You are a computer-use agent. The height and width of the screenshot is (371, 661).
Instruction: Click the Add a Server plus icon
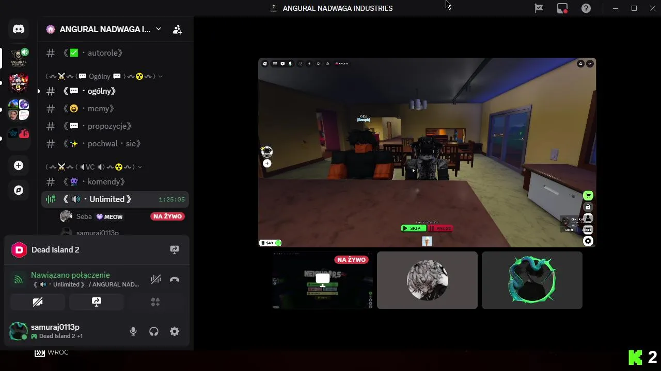pos(19,165)
